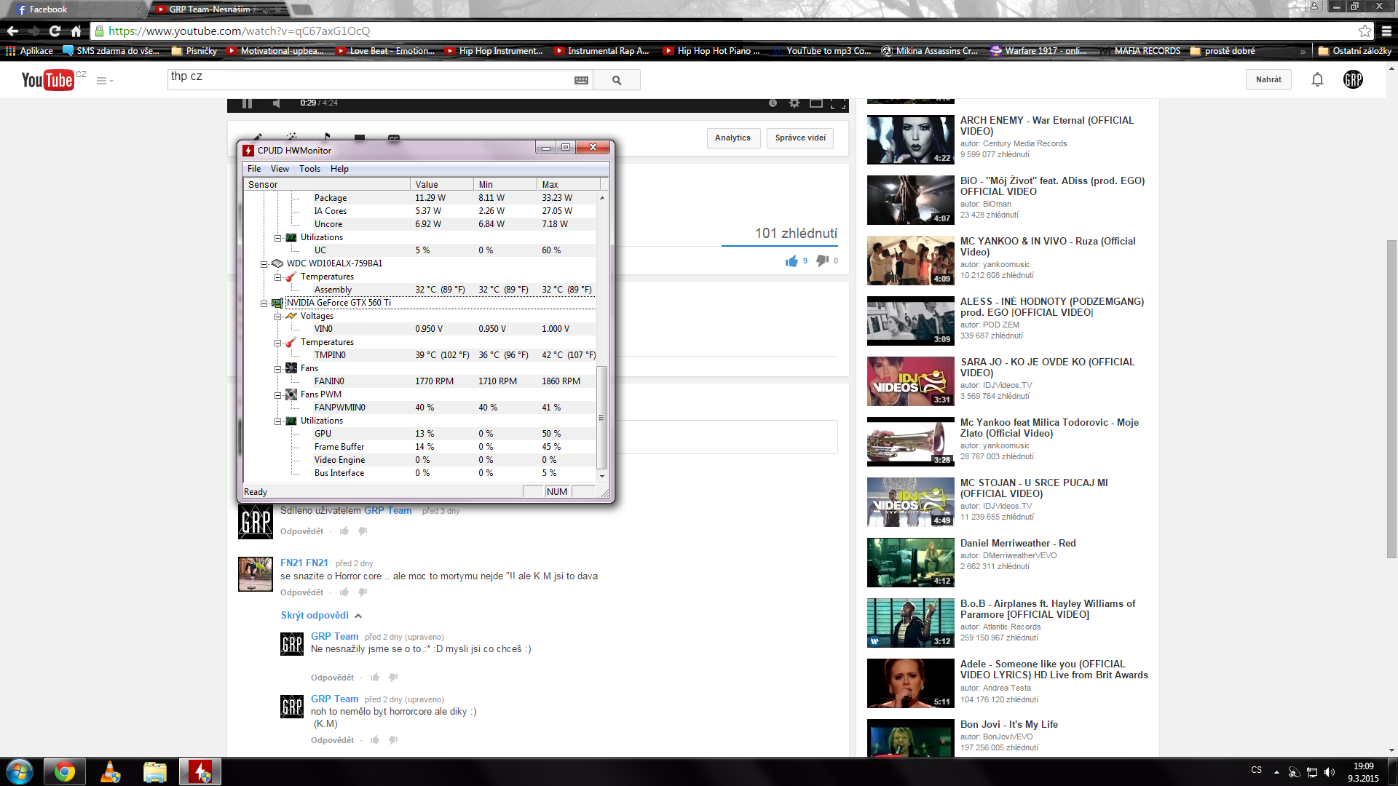This screenshot has height=786, width=1398.
Task: Bookmark the page with the star icon
Action: coord(1365,31)
